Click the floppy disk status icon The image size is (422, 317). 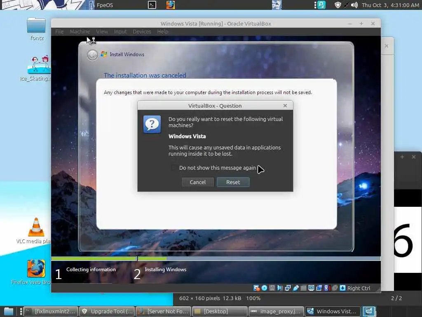coord(272,288)
